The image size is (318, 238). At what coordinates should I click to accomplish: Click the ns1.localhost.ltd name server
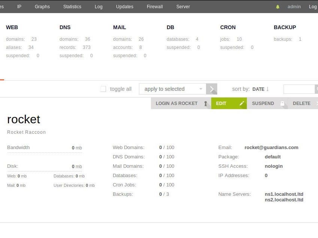click(284, 194)
